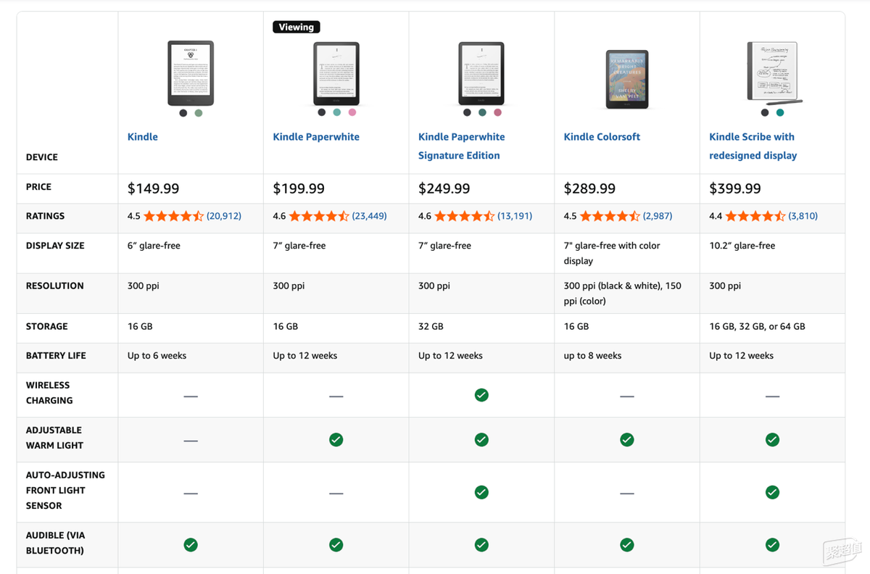Open the Kindle product link

click(x=143, y=136)
